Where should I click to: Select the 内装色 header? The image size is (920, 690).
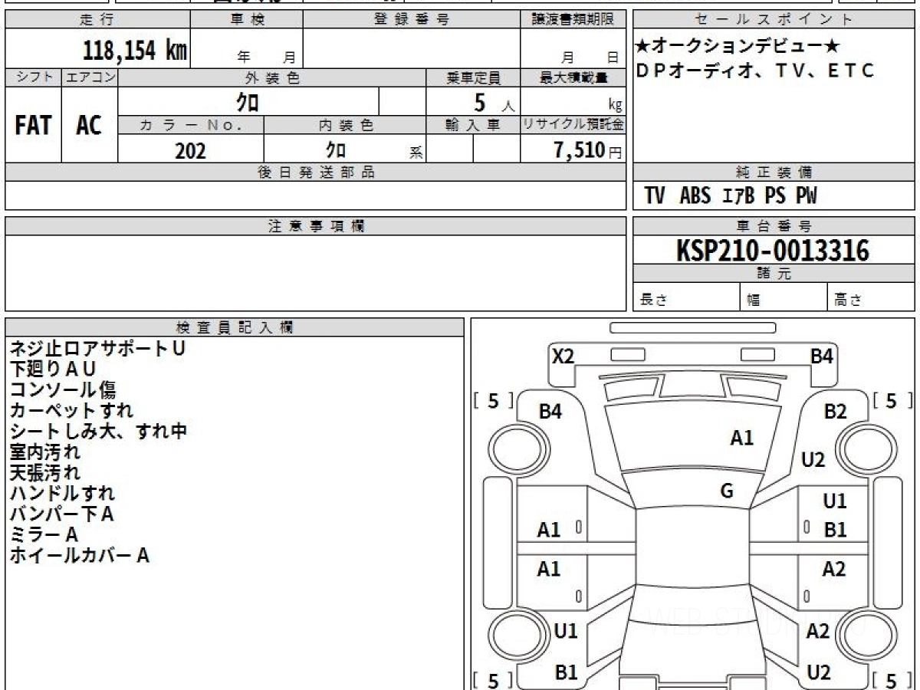click(344, 125)
